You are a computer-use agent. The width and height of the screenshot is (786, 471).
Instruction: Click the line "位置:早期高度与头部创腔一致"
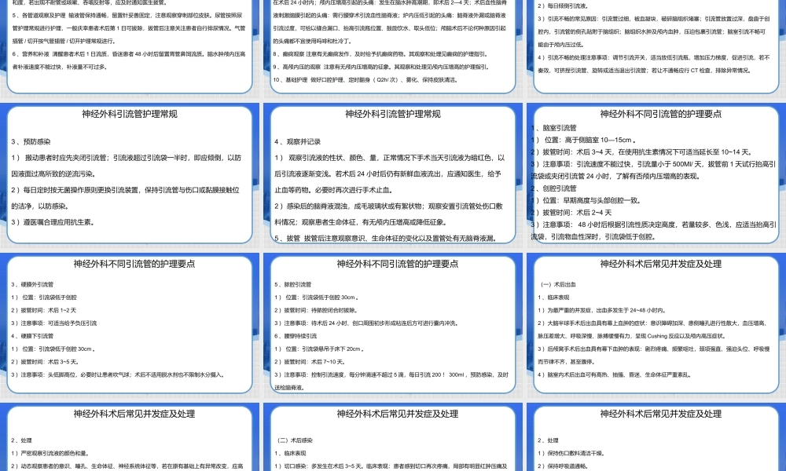[x=586, y=201]
